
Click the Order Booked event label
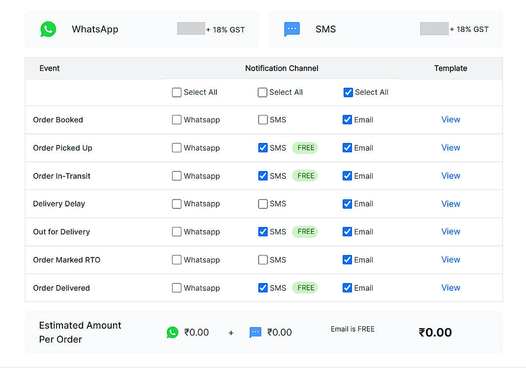coord(58,120)
